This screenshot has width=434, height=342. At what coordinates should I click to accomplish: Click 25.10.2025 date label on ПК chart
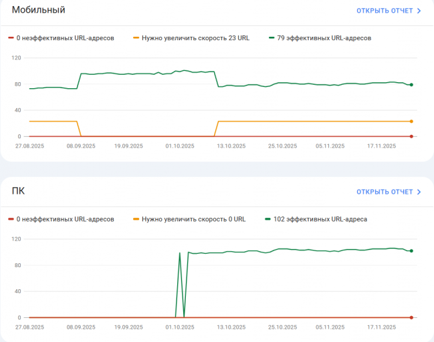[x=282, y=328]
